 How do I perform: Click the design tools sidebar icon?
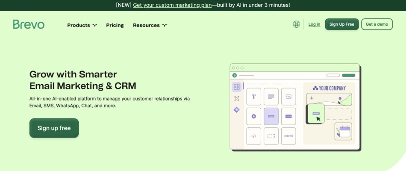[x=236, y=99]
